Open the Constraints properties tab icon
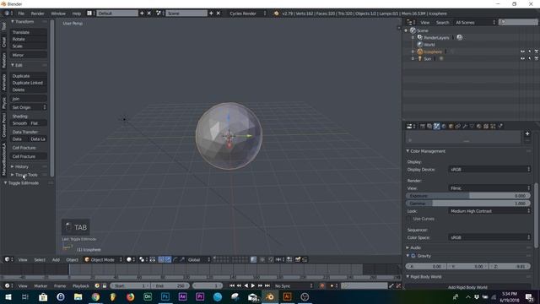Image resolution: width=540 pixels, height=304 pixels. 457,126
